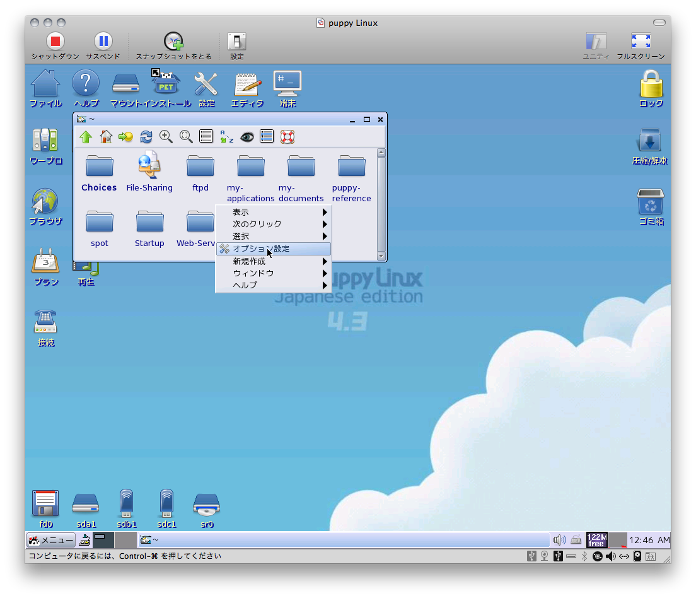Switch to list view in toolbar
696x598 pixels.
coord(206,136)
